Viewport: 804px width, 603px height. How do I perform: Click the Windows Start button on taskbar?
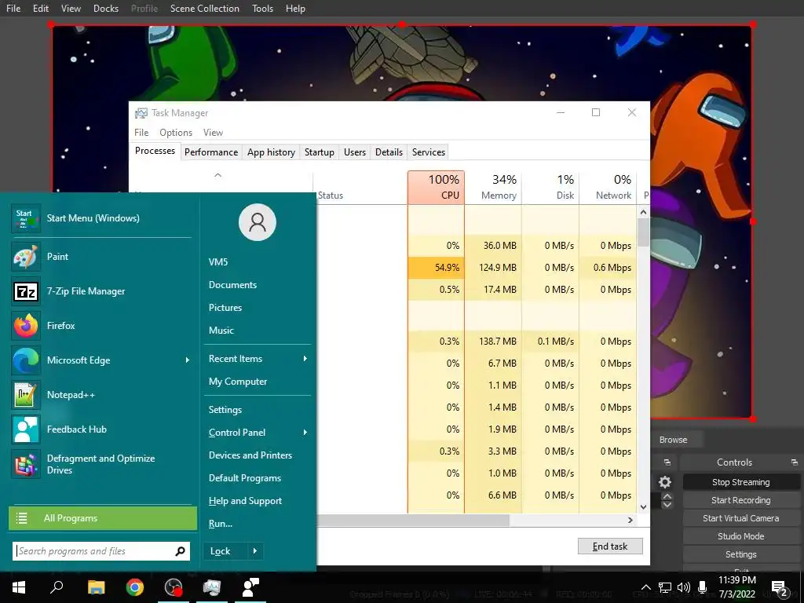click(x=19, y=587)
